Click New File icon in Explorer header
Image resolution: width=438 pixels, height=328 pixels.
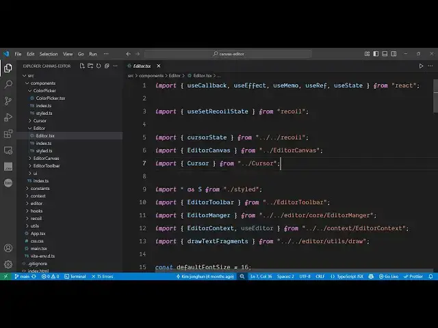[x=82, y=66]
